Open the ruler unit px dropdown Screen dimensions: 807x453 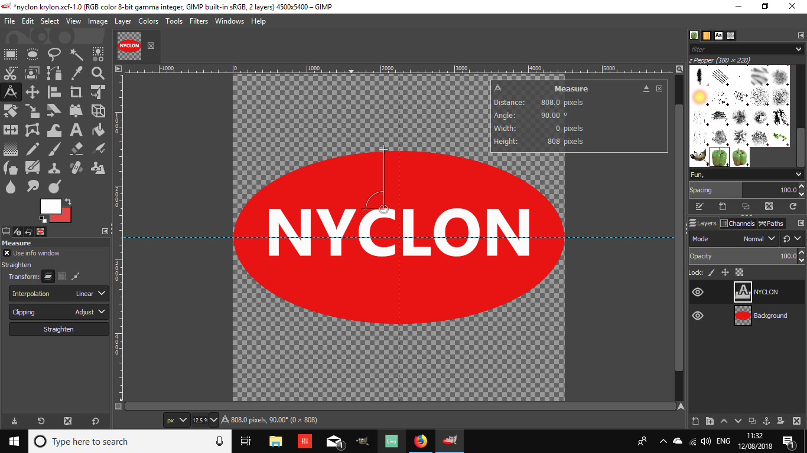click(x=177, y=420)
